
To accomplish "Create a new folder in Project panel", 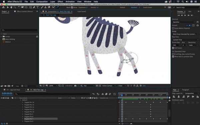I will 5,86.
